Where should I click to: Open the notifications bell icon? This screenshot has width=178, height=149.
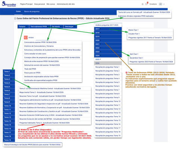(143, 4)
